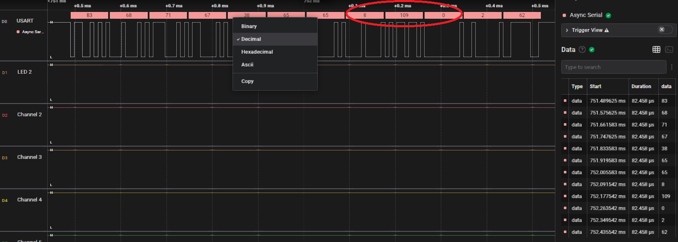
Task: Select checked Decimal display format
Action: pos(251,39)
